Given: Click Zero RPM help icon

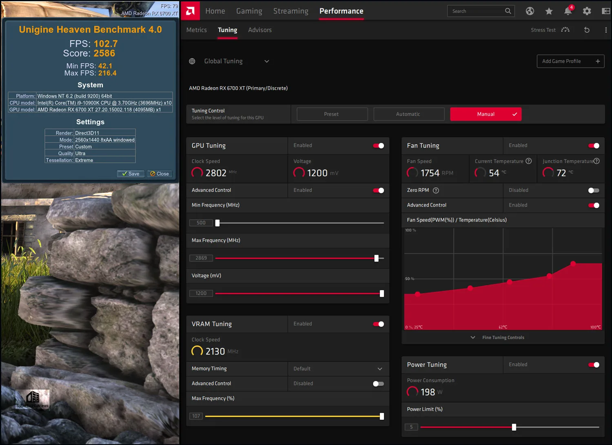Looking at the screenshot, I should coord(436,190).
